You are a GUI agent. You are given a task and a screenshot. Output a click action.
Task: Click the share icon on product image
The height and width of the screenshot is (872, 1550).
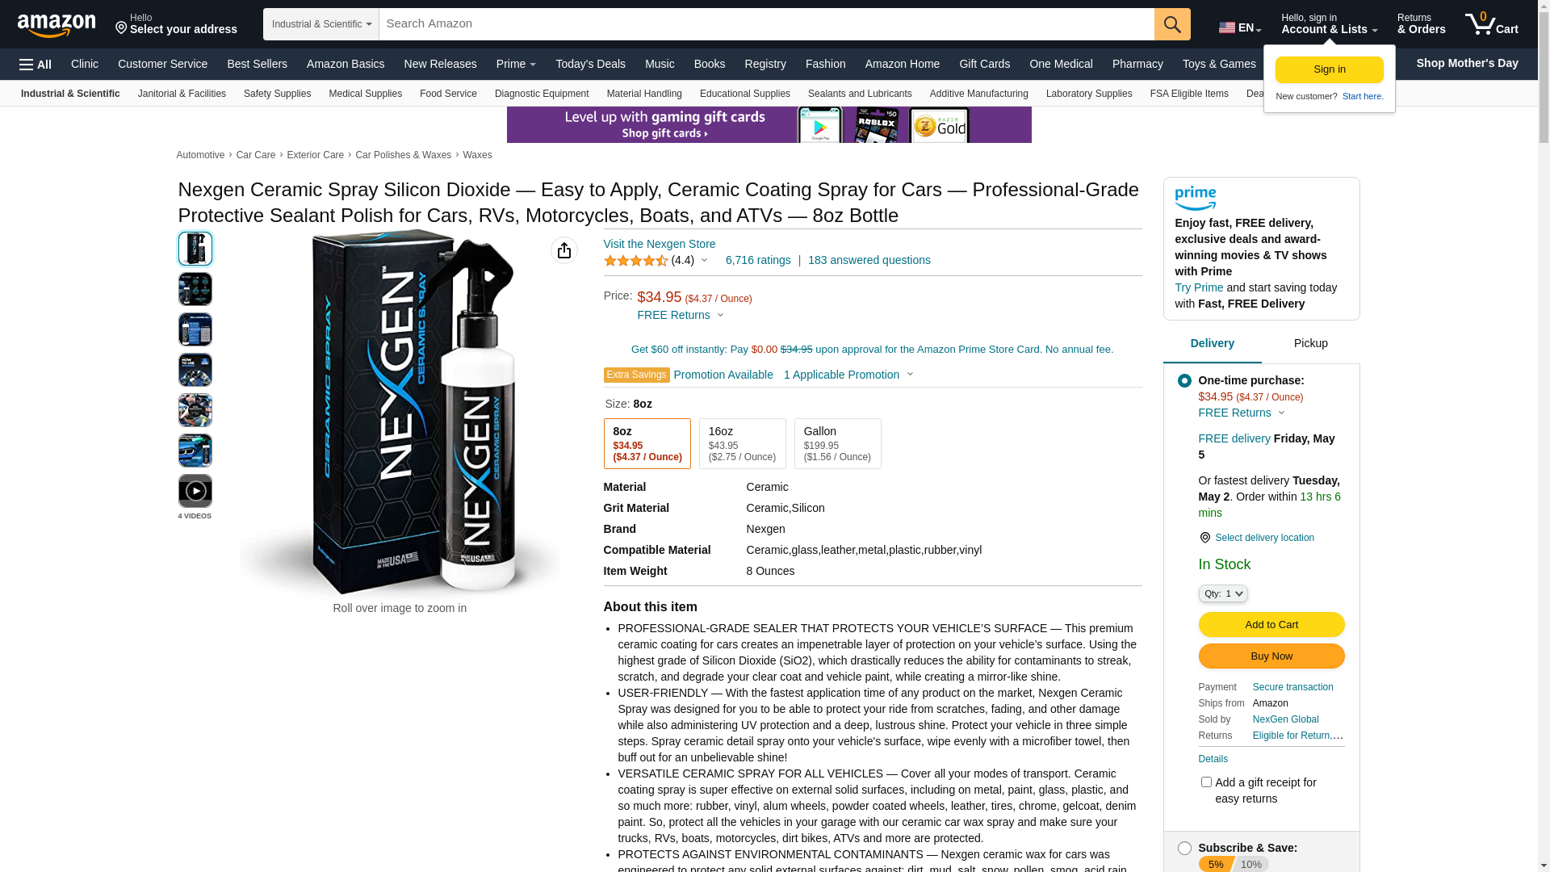564,250
